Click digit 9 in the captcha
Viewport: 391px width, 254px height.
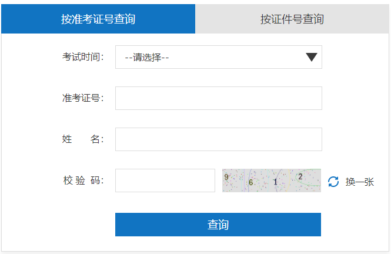(x=226, y=177)
